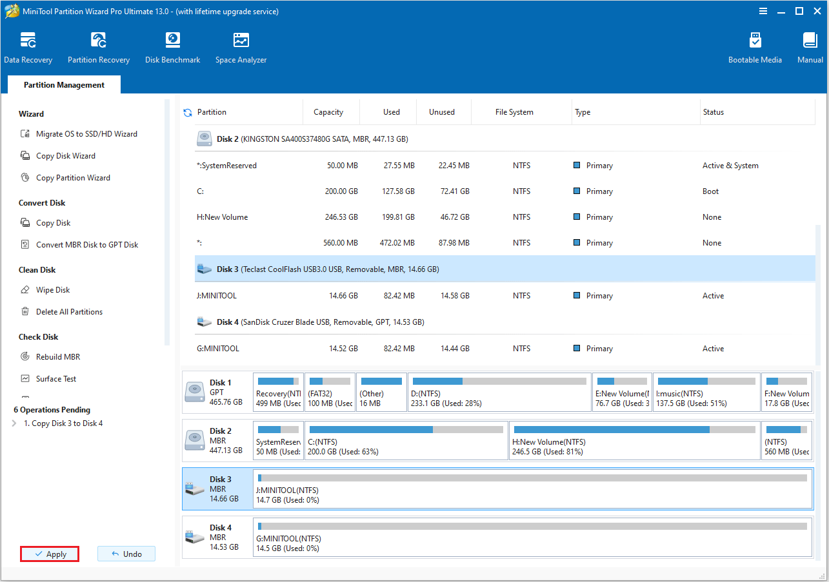Select Convert MBR Disk to GPT Disk
This screenshot has width=829, height=582.
(85, 244)
